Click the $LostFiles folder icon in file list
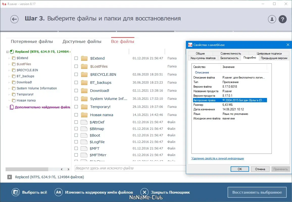The image size is (292, 202). pyautogui.click(x=84, y=66)
